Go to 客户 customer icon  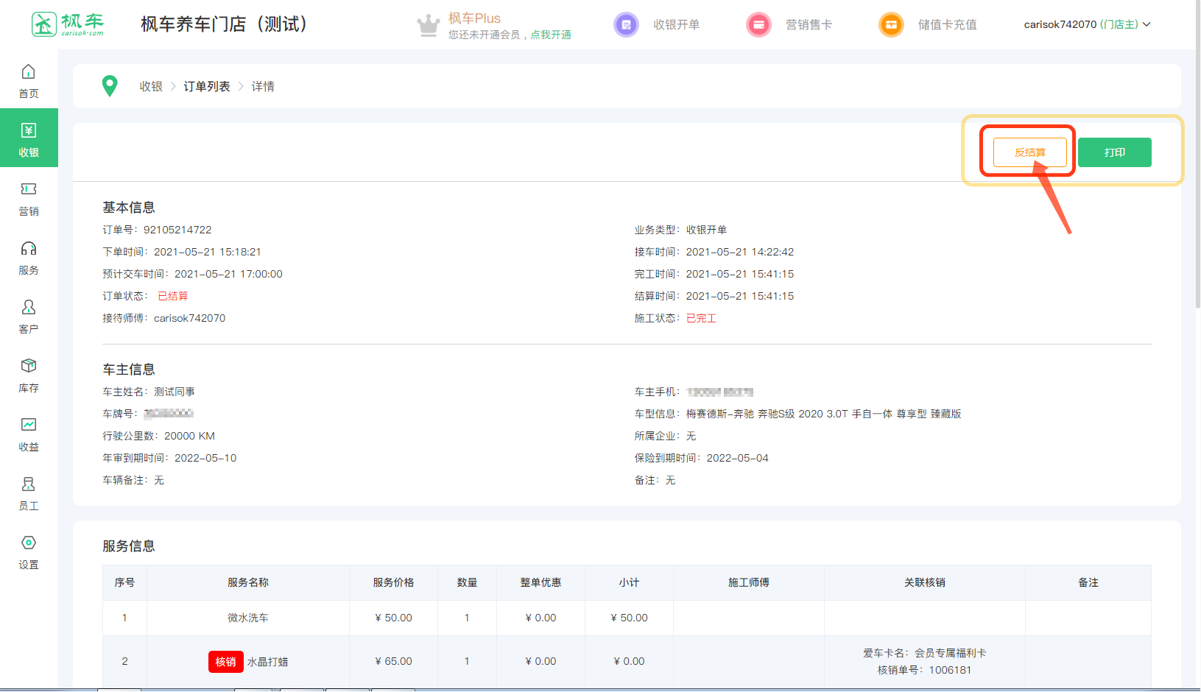tap(29, 308)
